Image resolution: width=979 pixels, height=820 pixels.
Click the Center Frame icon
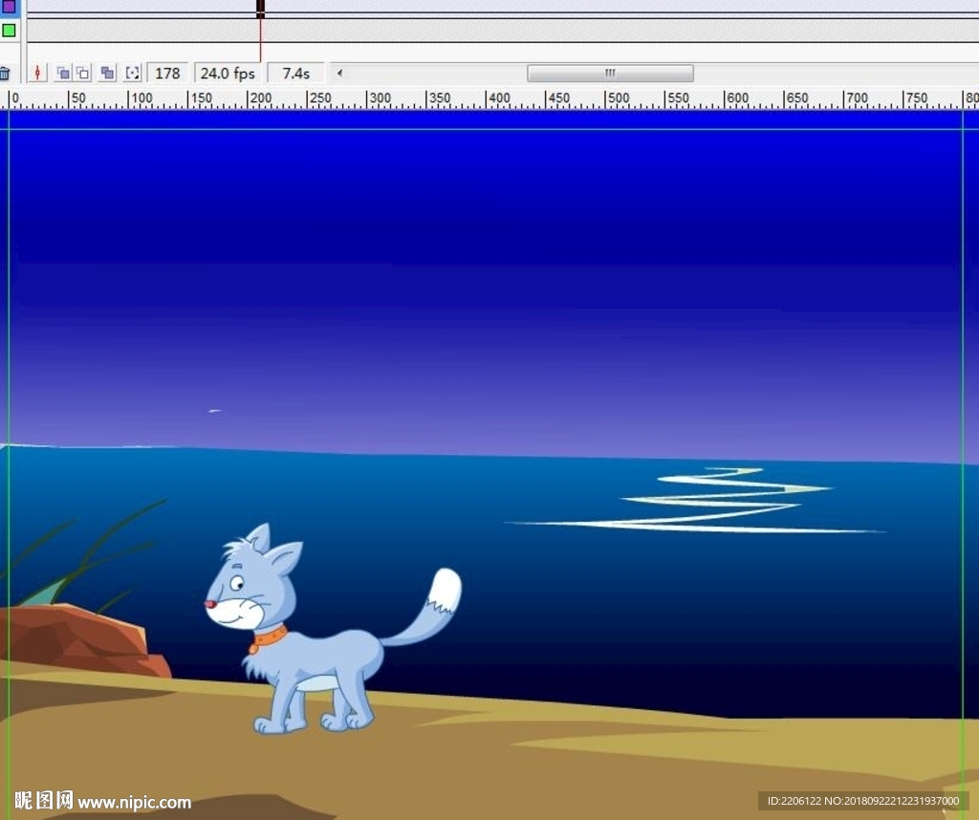click(x=37, y=73)
